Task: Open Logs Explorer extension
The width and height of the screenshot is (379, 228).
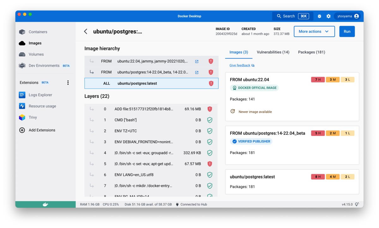Action: coord(40,95)
